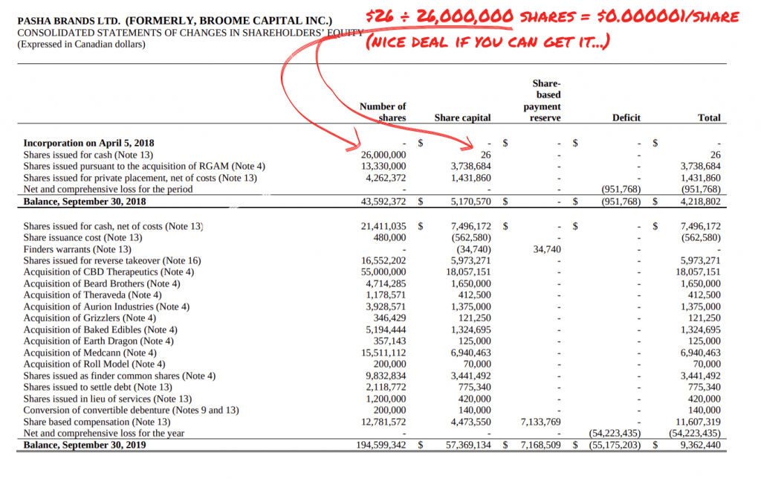Image resolution: width=761 pixels, height=479 pixels.
Task: Click 'Acquisition of Grizzlers (Note 4)' label
Action: point(90,318)
